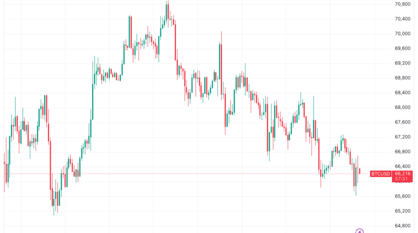Click the 57:31 candle countdown timer

click(402, 179)
